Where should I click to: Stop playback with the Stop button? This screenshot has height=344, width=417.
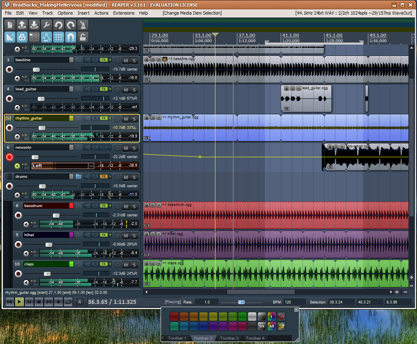[x=39, y=302]
